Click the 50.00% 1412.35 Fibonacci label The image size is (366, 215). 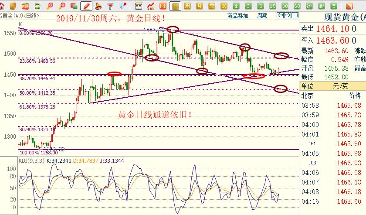37,93
